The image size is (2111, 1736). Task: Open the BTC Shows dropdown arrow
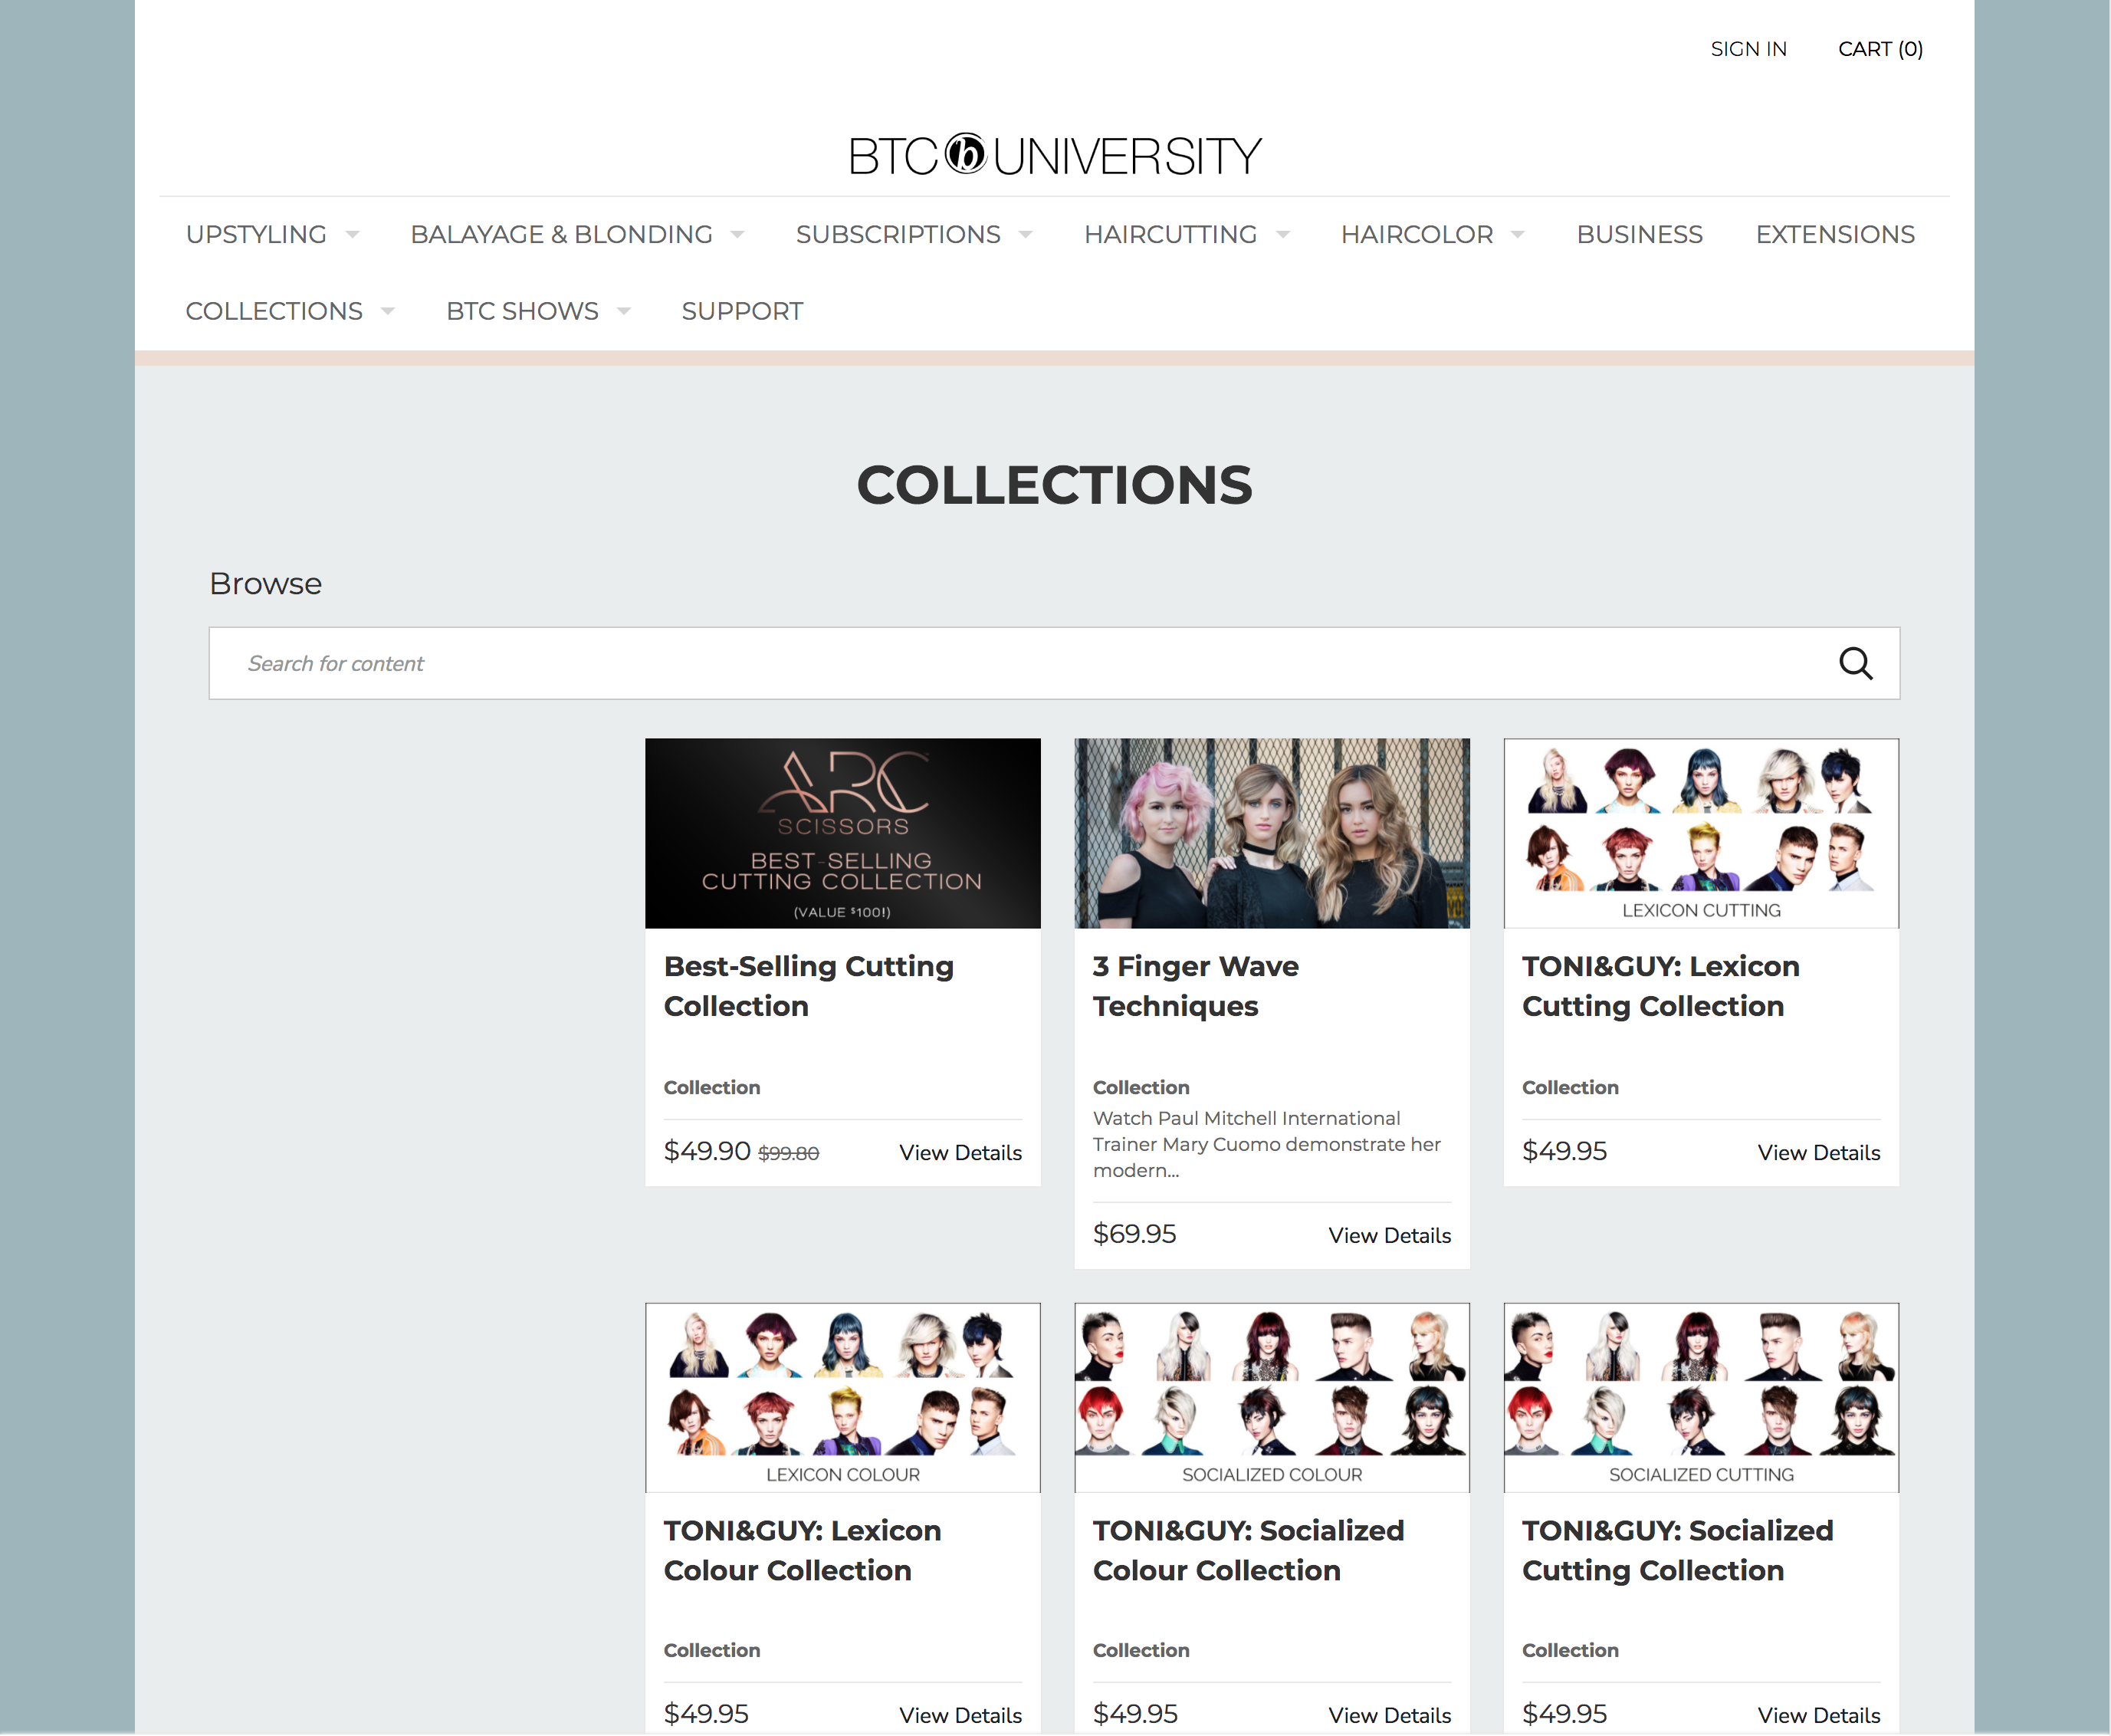tap(624, 312)
